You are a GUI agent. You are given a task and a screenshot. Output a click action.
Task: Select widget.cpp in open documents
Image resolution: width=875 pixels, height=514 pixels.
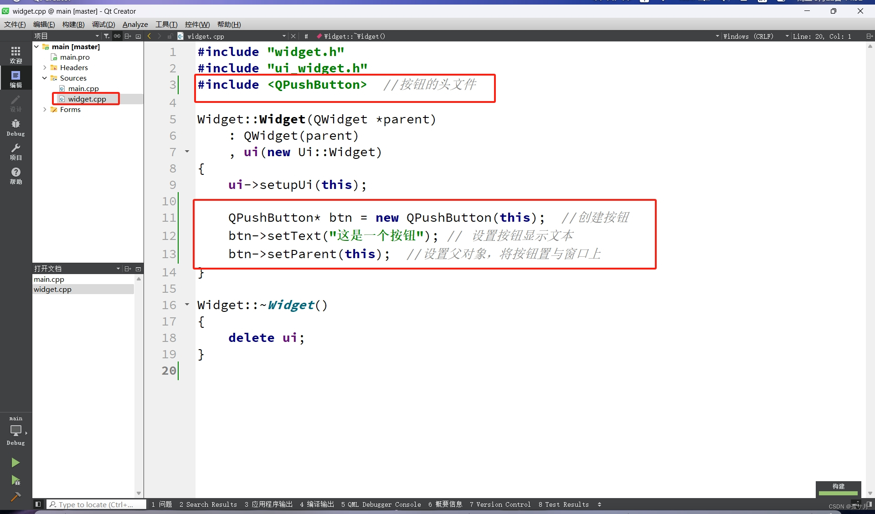click(52, 290)
